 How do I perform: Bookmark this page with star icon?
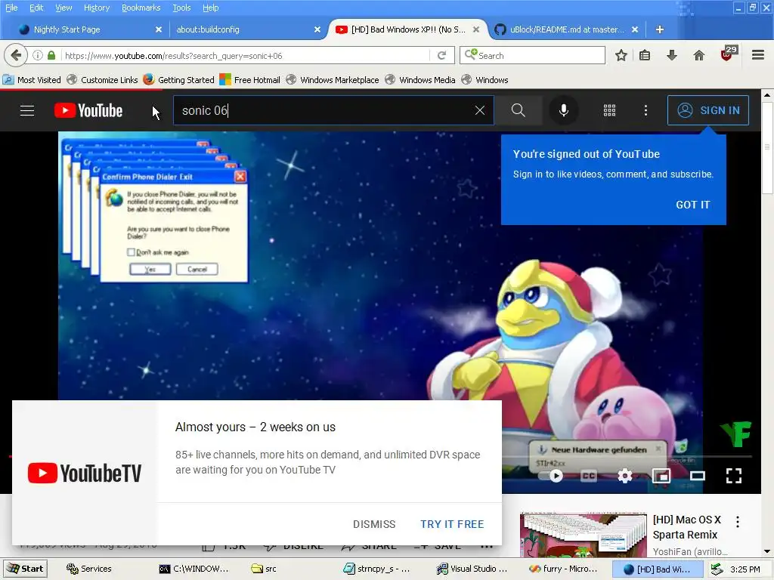621,55
